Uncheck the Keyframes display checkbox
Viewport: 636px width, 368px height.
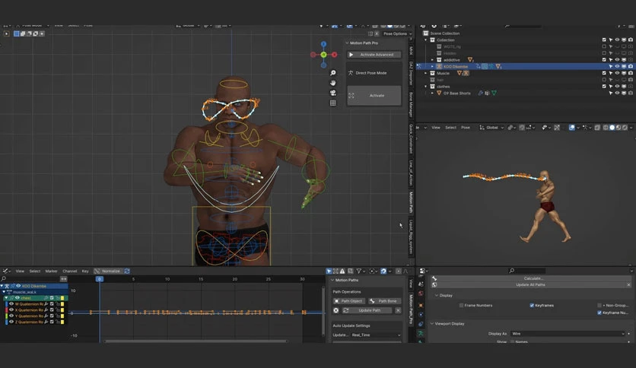tap(532, 305)
